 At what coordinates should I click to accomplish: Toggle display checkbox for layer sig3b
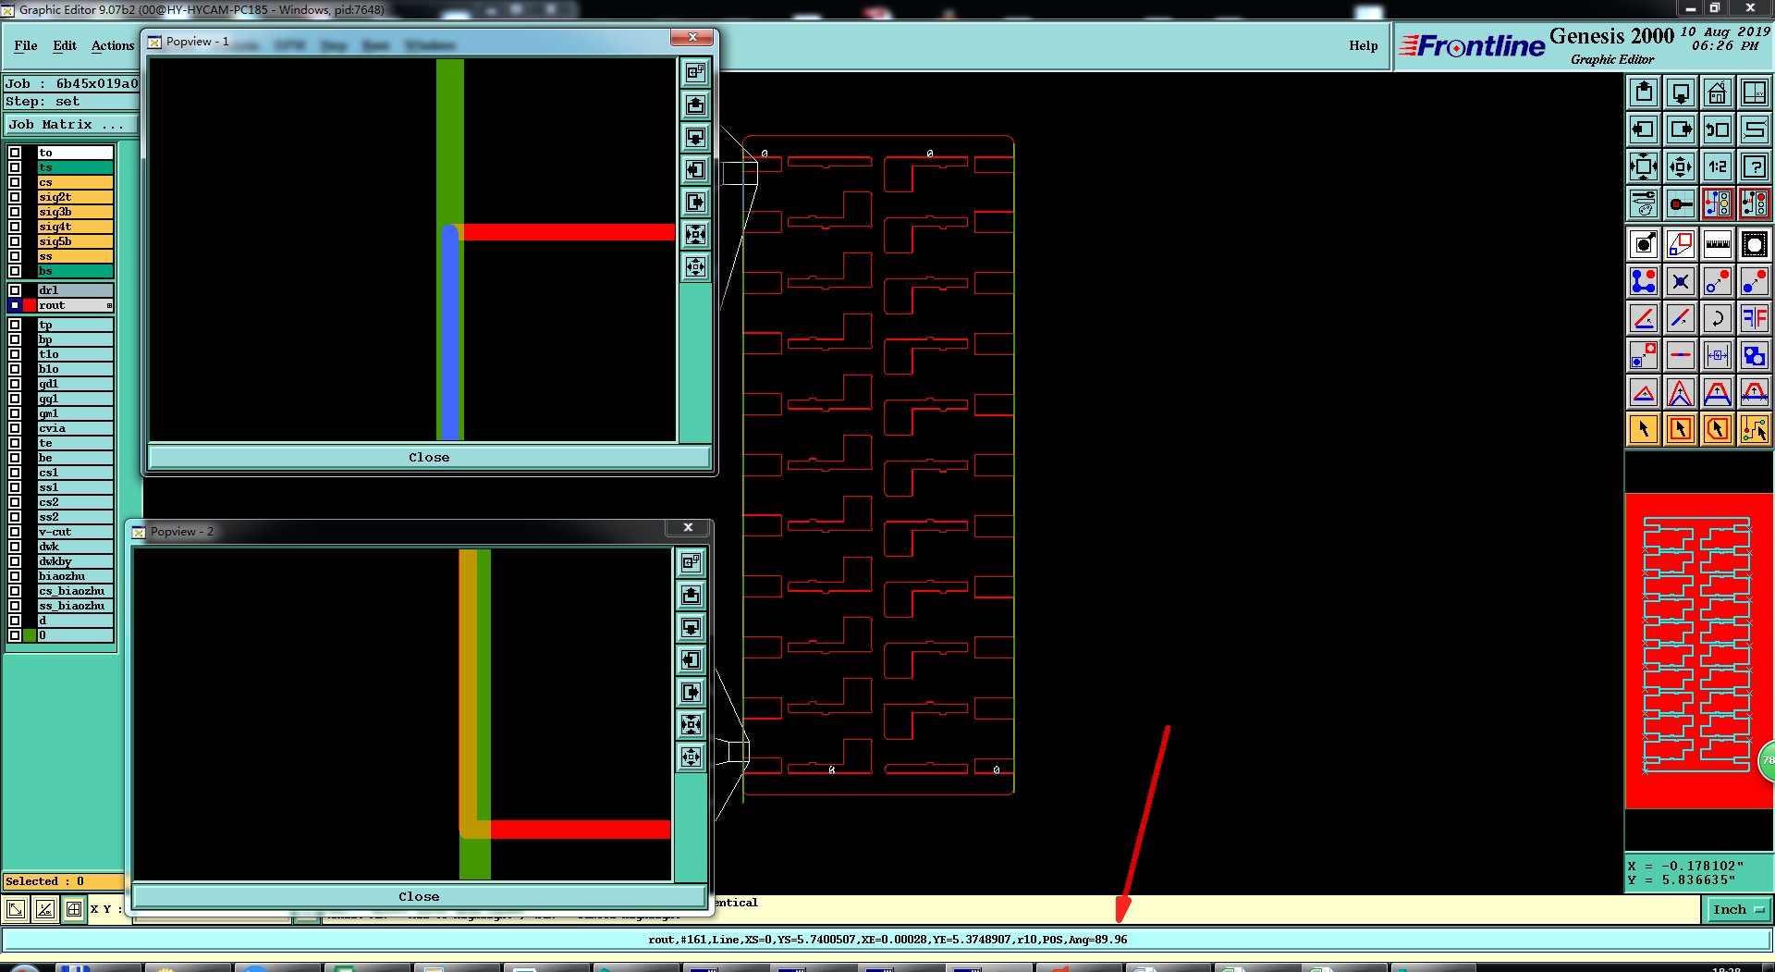[x=15, y=212]
